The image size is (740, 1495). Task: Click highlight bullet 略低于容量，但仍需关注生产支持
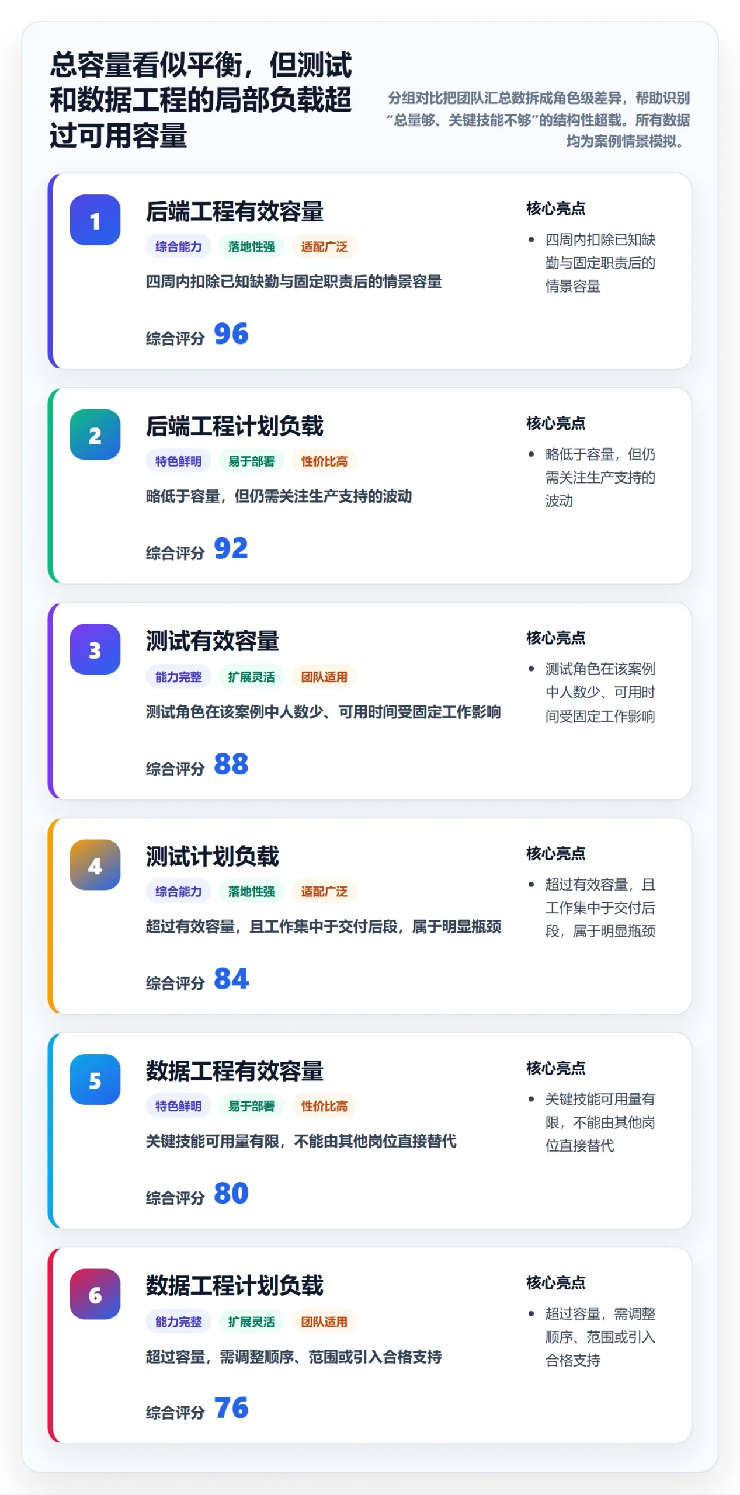pos(600,478)
